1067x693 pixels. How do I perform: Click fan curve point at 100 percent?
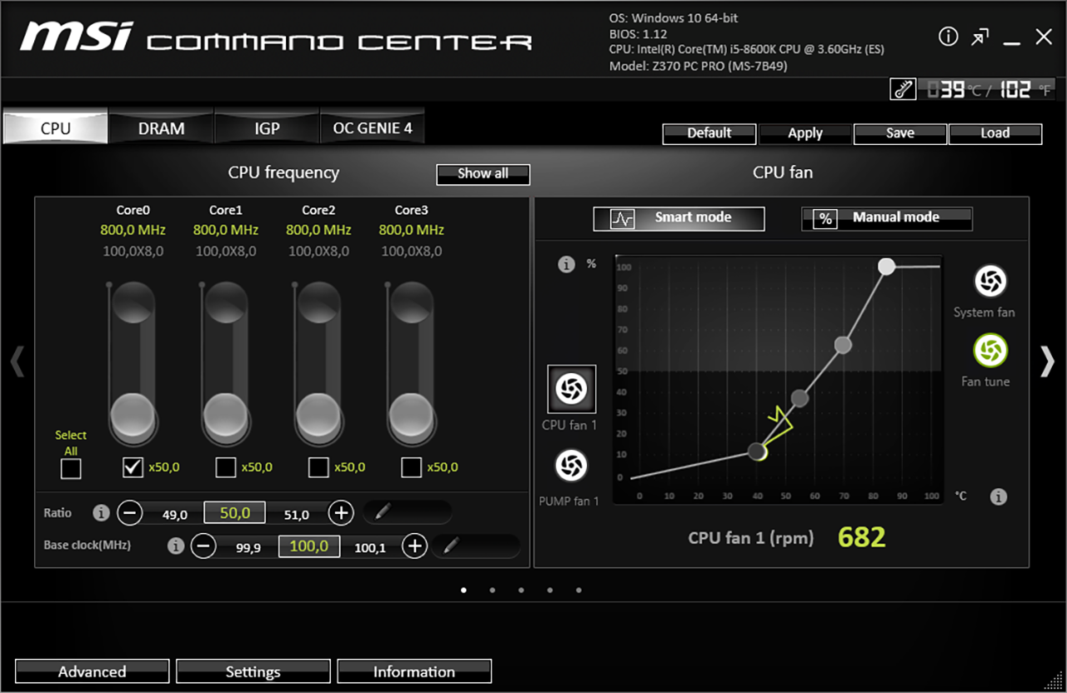point(887,266)
